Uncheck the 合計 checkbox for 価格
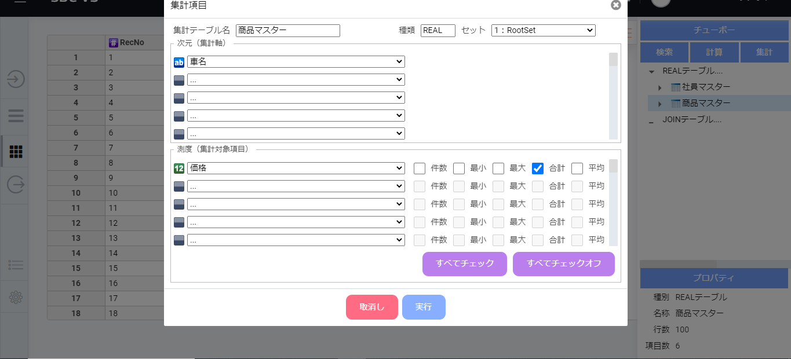Viewport: 791px width, 359px height. point(537,168)
